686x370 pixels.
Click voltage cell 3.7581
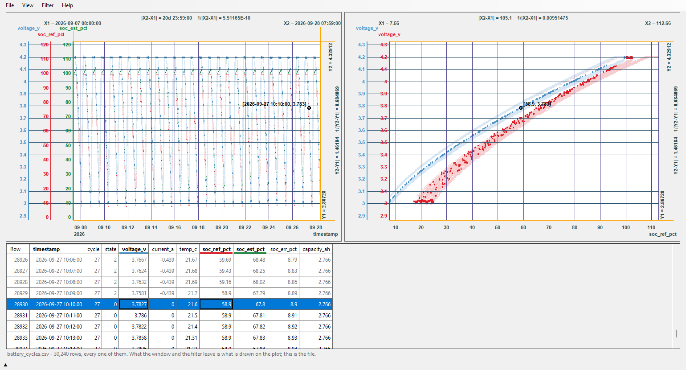click(x=134, y=293)
